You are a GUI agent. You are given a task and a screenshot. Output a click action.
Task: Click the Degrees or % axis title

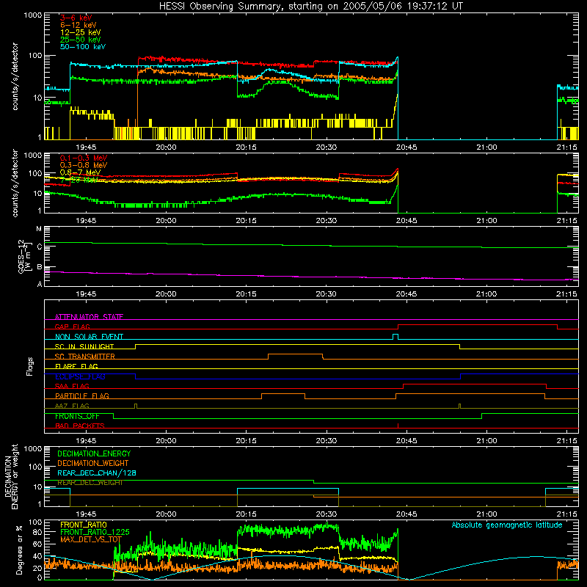coord(19,550)
